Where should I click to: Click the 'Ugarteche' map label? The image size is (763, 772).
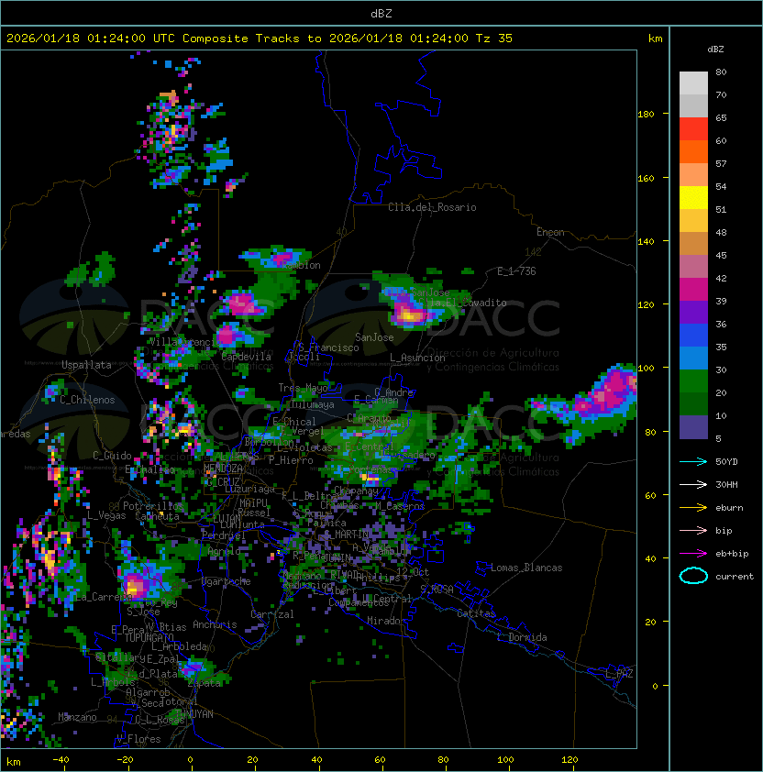click(x=227, y=581)
